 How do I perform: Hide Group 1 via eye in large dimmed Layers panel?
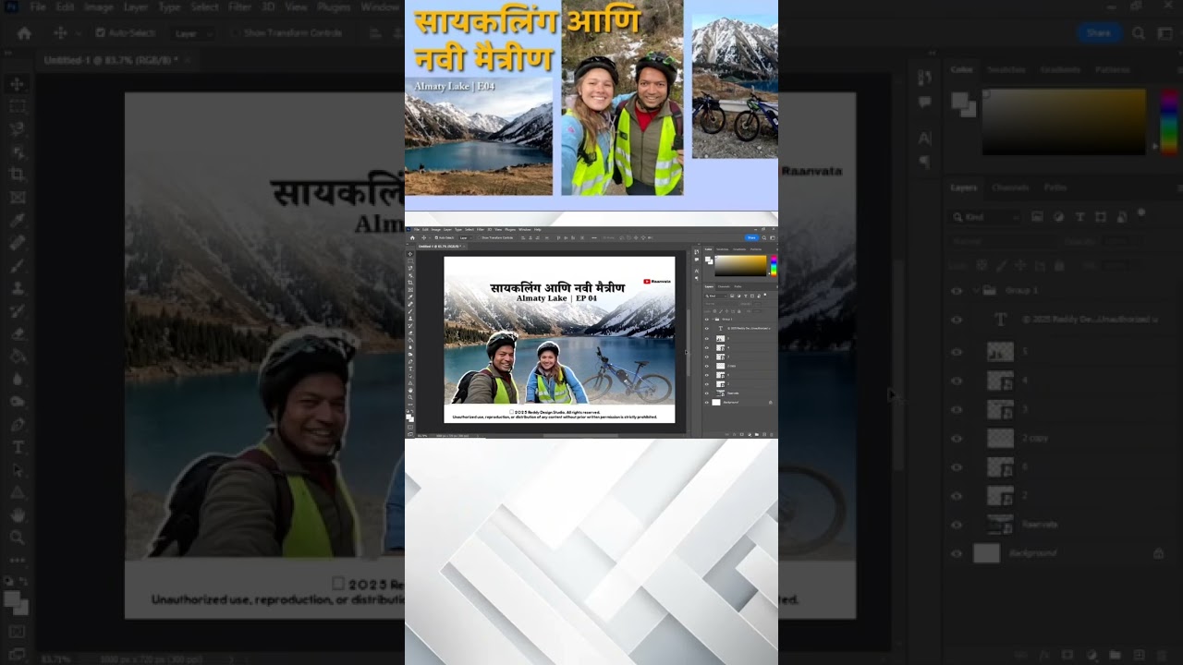tap(957, 290)
